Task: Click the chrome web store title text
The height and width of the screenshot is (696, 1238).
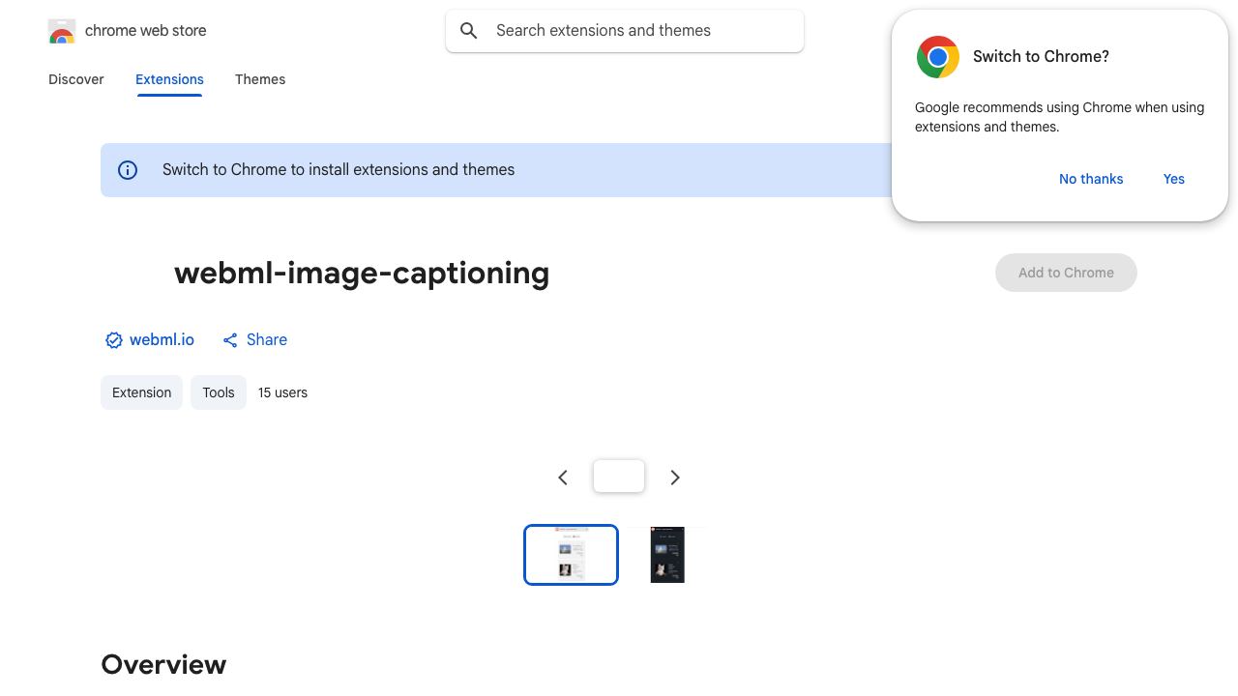Action: (146, 31)
